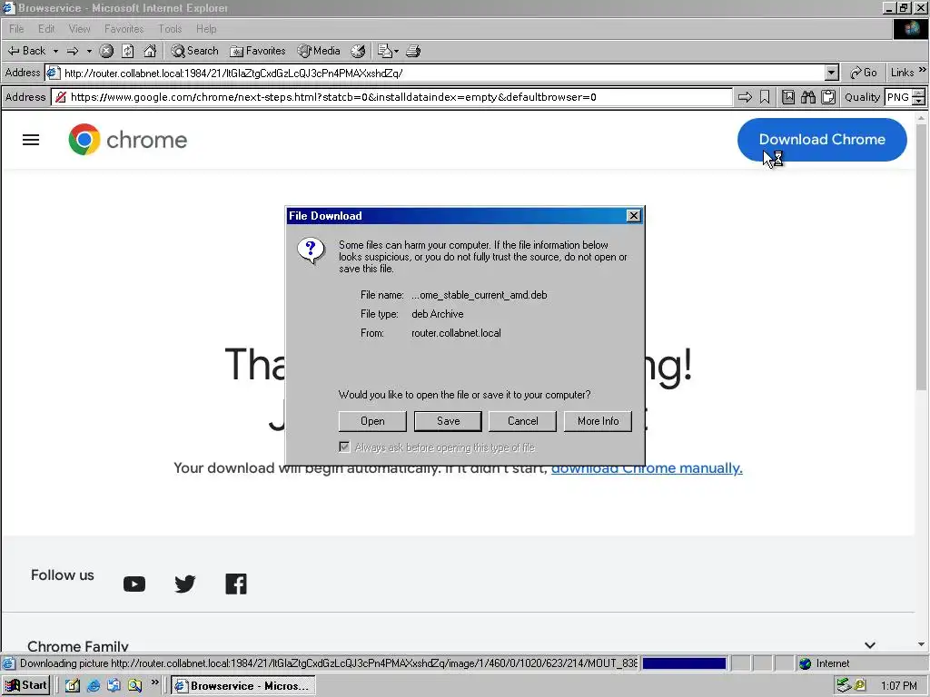Go back with the Back arrow button

tap(26, 51)
